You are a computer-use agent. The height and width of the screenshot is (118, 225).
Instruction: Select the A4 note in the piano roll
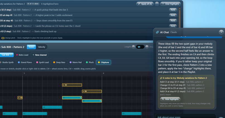52,107
